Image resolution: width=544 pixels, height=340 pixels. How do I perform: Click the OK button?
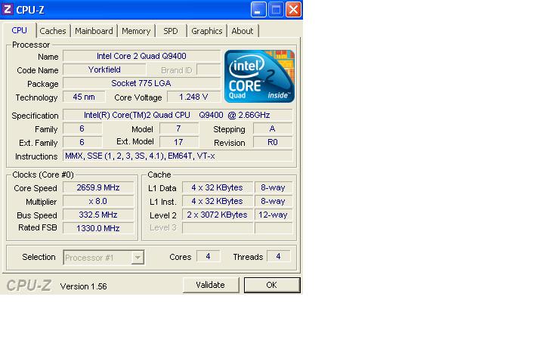272,285
